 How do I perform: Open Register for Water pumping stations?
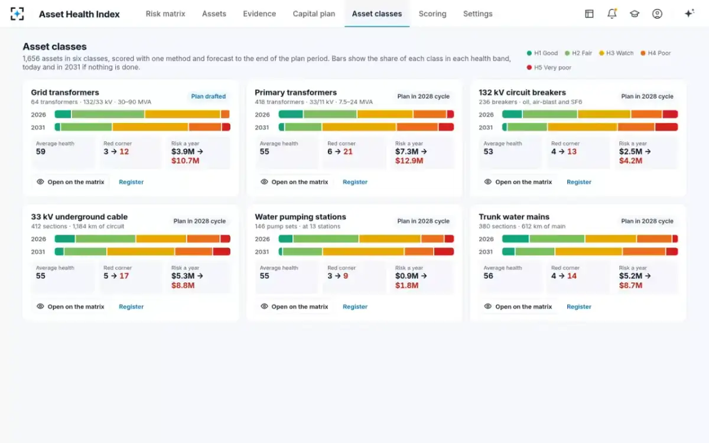(x=355, y=307)
